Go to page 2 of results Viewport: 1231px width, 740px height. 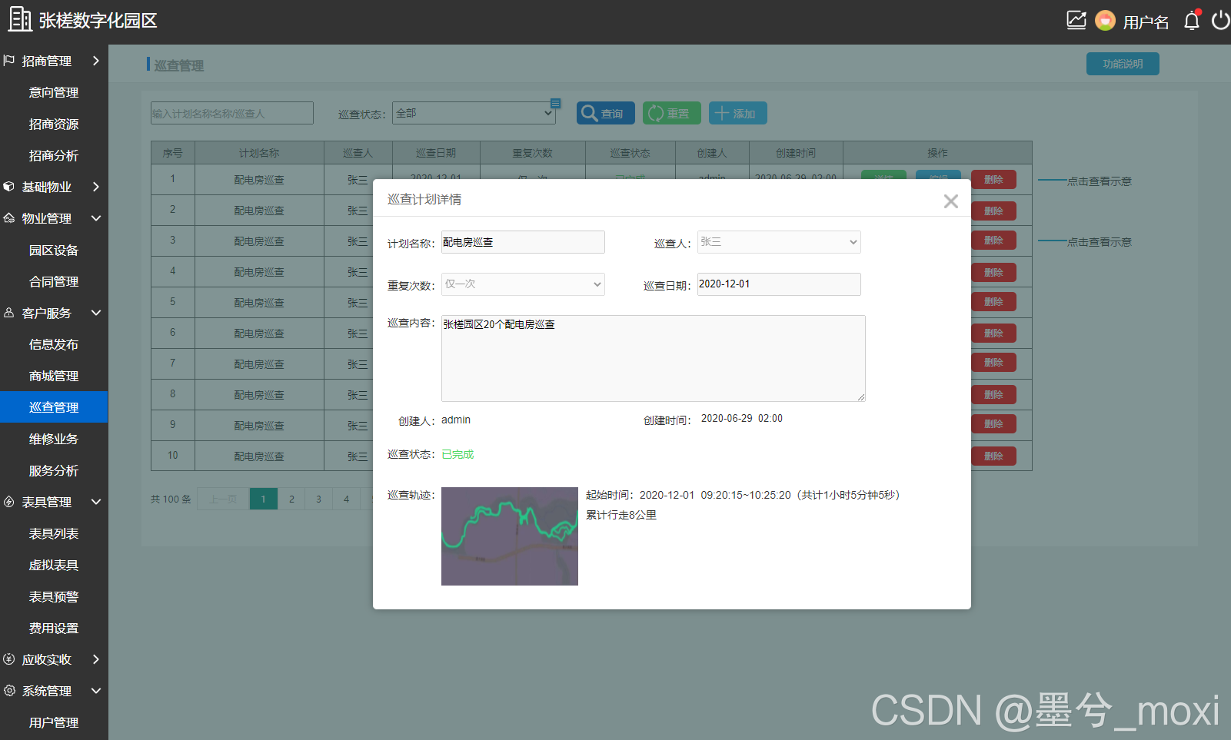coord(291,499)
